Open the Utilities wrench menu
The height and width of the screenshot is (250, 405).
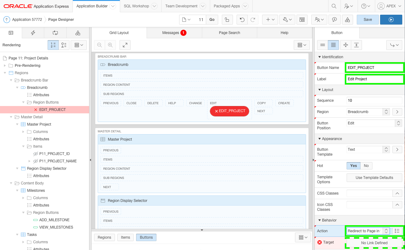pos(287,20)
